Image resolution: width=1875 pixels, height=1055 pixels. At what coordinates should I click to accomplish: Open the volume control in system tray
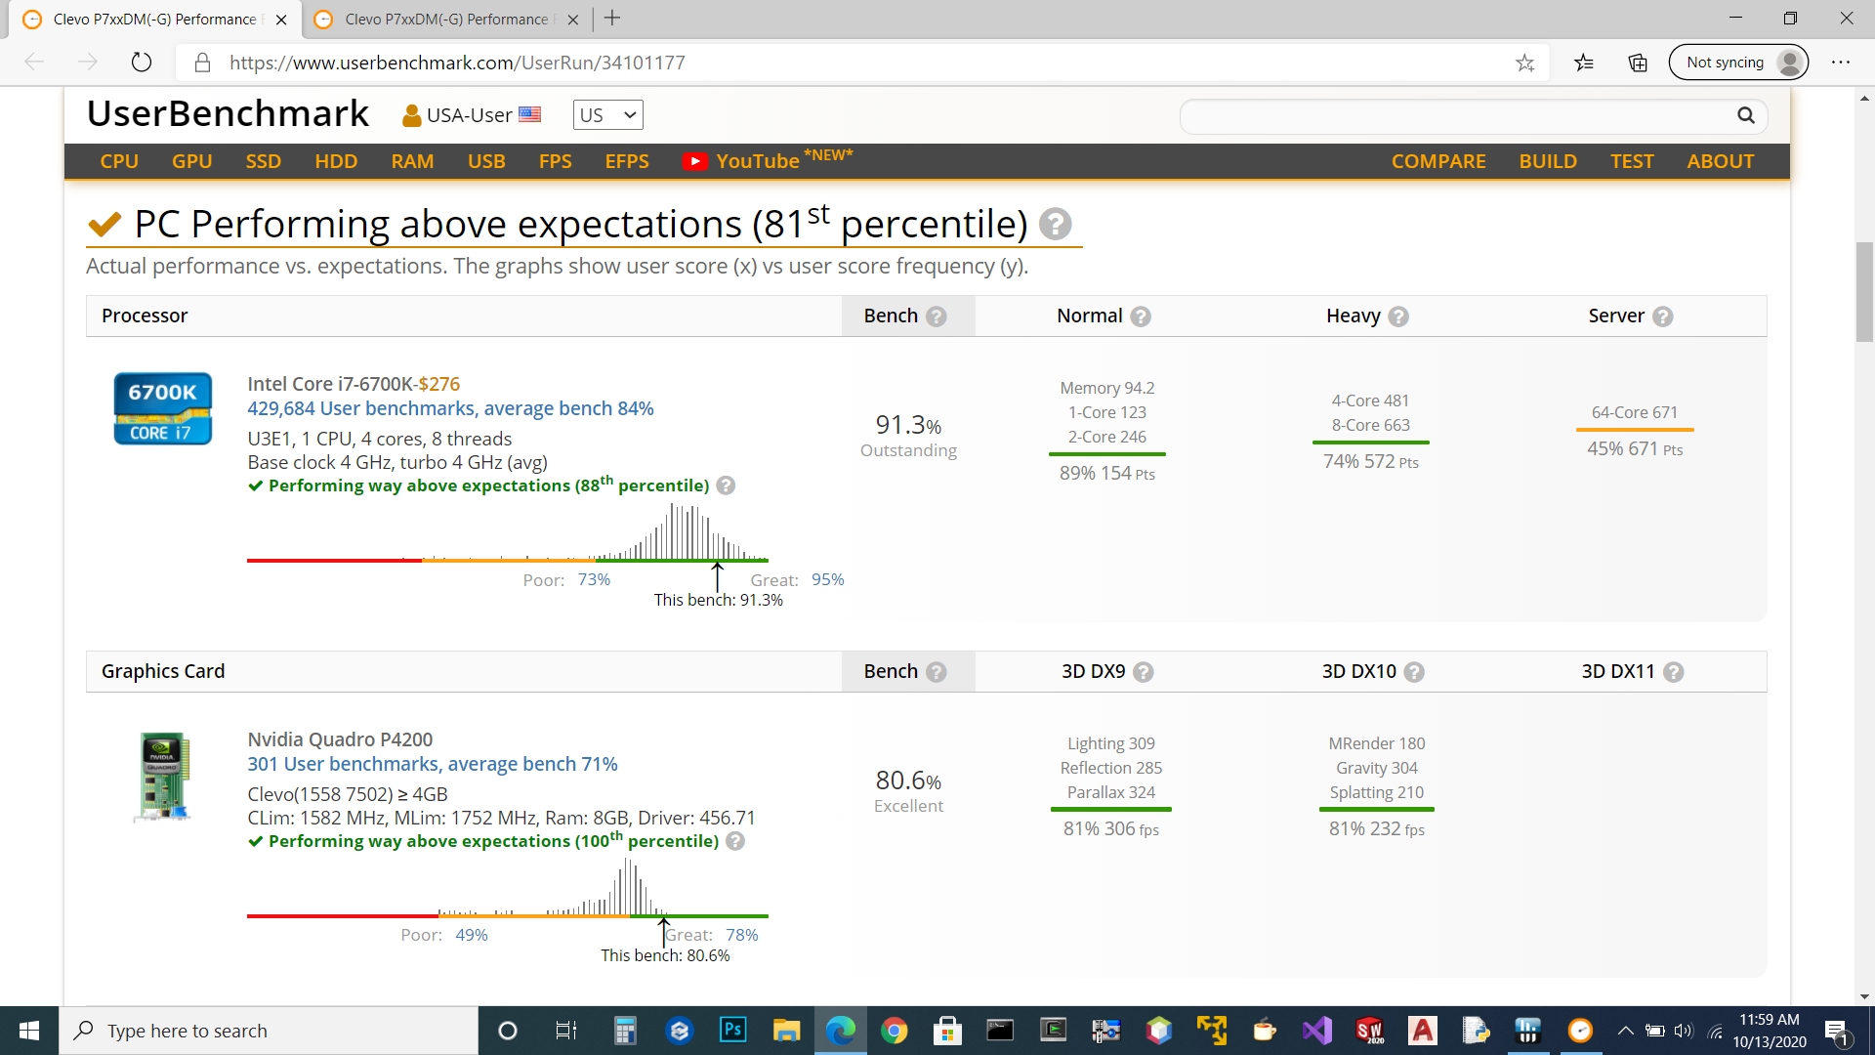1684,1031
